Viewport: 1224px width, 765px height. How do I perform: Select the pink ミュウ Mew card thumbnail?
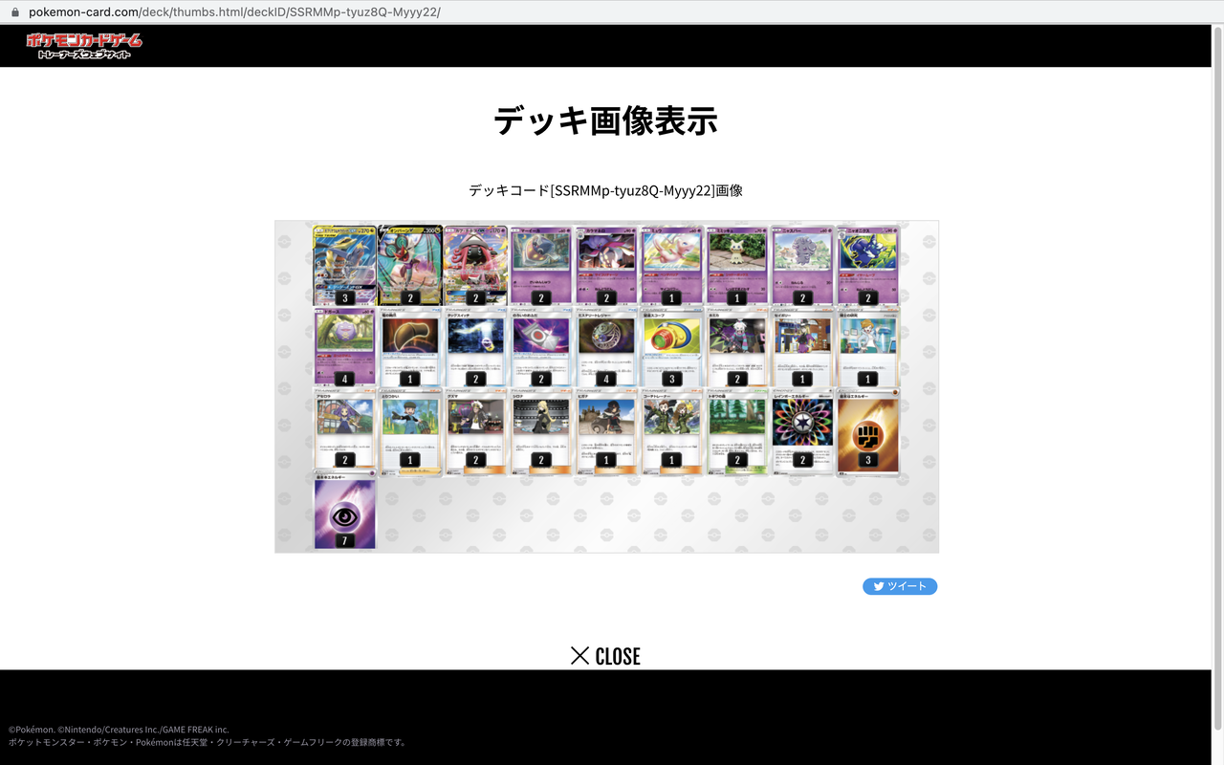[671, 265]
